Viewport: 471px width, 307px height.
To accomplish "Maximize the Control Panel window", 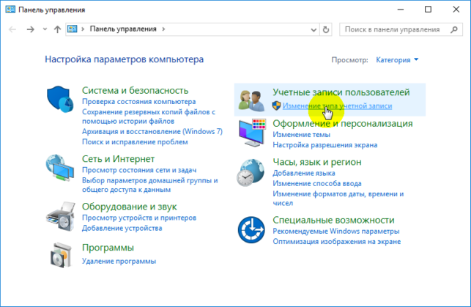I will coord(428,10).
